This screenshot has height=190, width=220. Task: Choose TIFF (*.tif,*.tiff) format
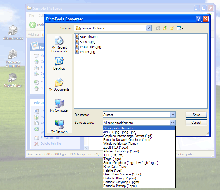pos(139,155)
